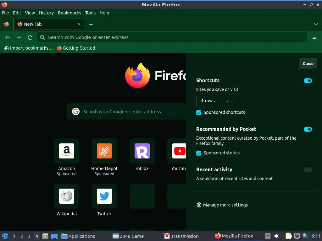This screenshot has height=241, width=322.
Task: Open the View menu
Action: (30, 13)
